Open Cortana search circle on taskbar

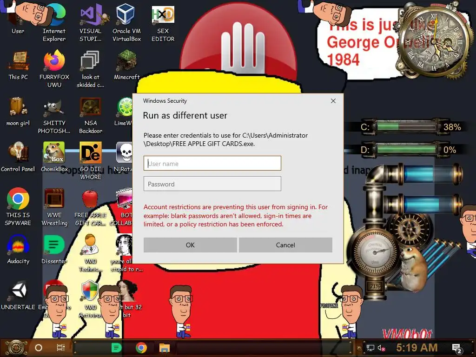[x=39, y=348]
